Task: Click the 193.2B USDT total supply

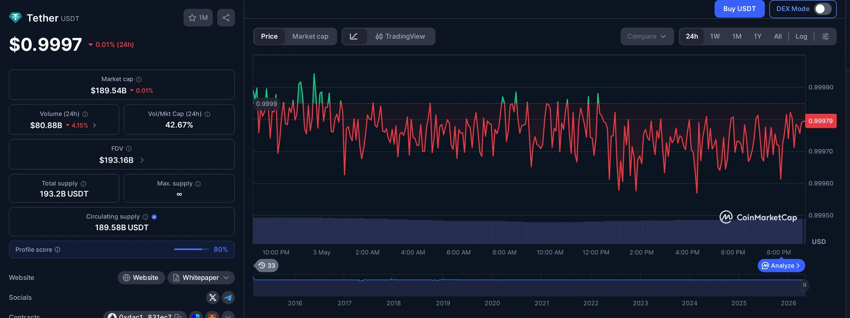Action: point(64,194)
